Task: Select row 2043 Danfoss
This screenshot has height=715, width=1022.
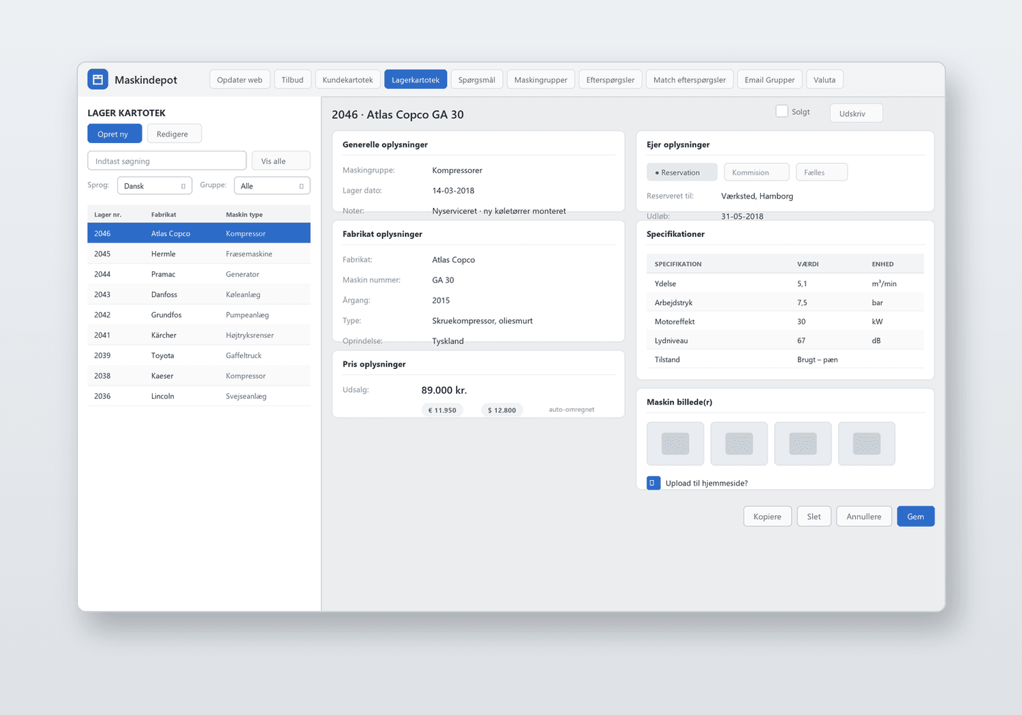Action: click(199, 294)
